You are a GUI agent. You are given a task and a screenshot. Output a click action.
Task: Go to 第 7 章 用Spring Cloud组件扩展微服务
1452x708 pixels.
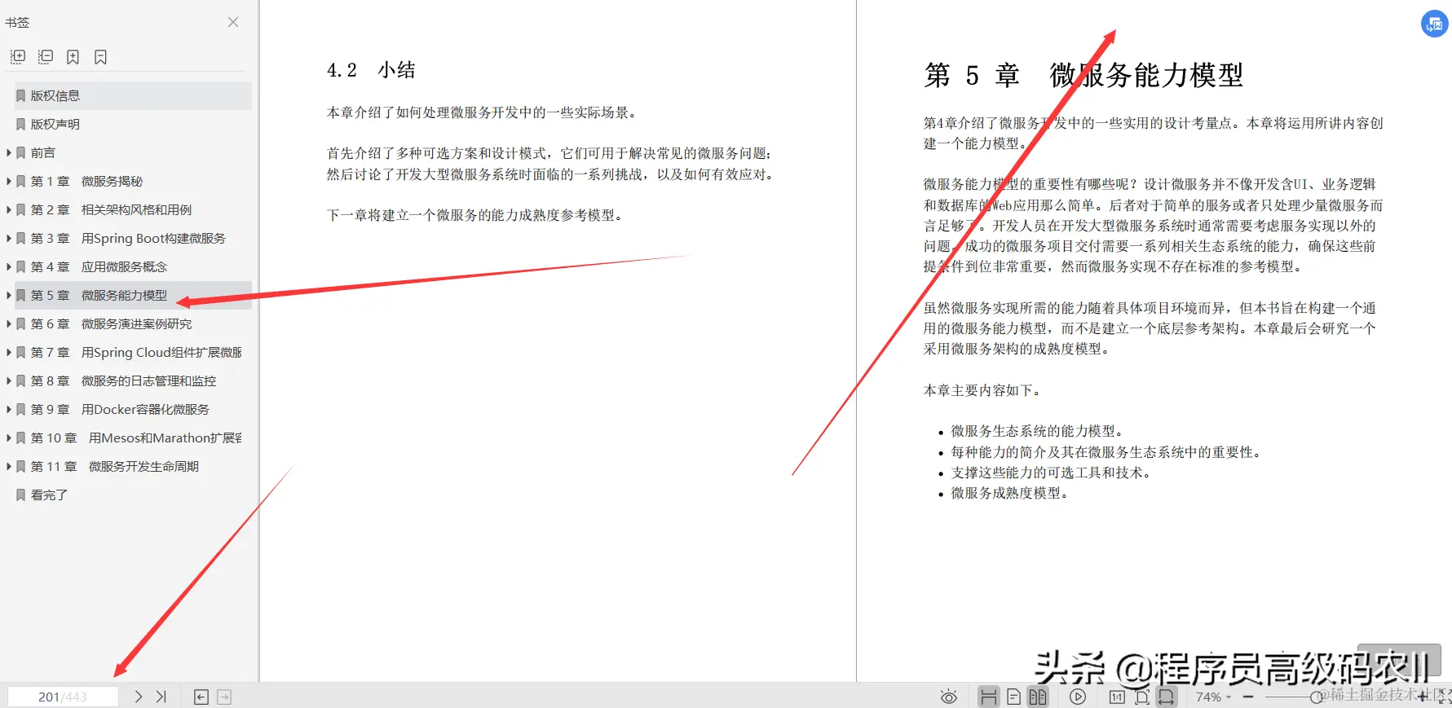point(136,352)
